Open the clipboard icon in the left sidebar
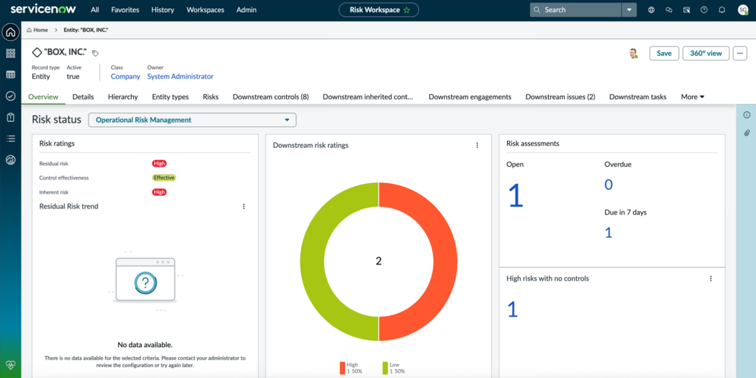756x378 pixels. pos(11,117)
